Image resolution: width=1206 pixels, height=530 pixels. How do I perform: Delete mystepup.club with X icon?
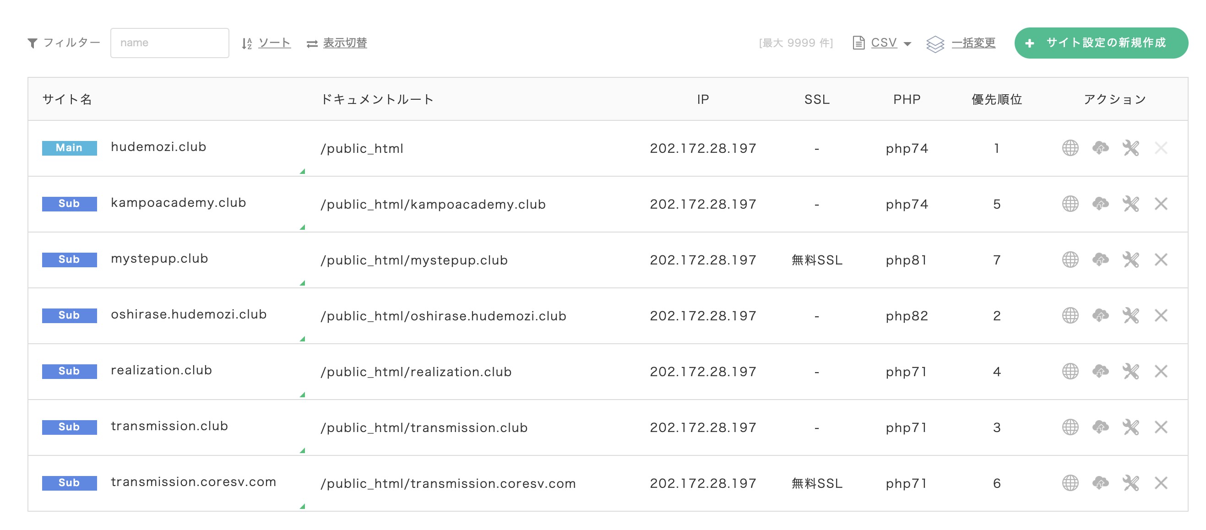tap(1161, 260)
